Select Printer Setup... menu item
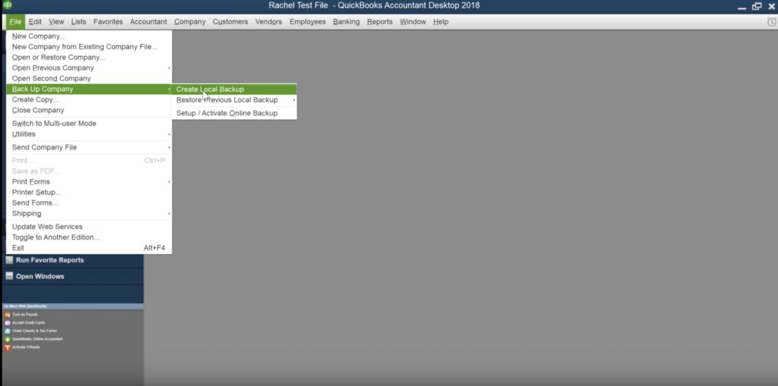The width and height of the screenshot is (778, 386). 89,193
